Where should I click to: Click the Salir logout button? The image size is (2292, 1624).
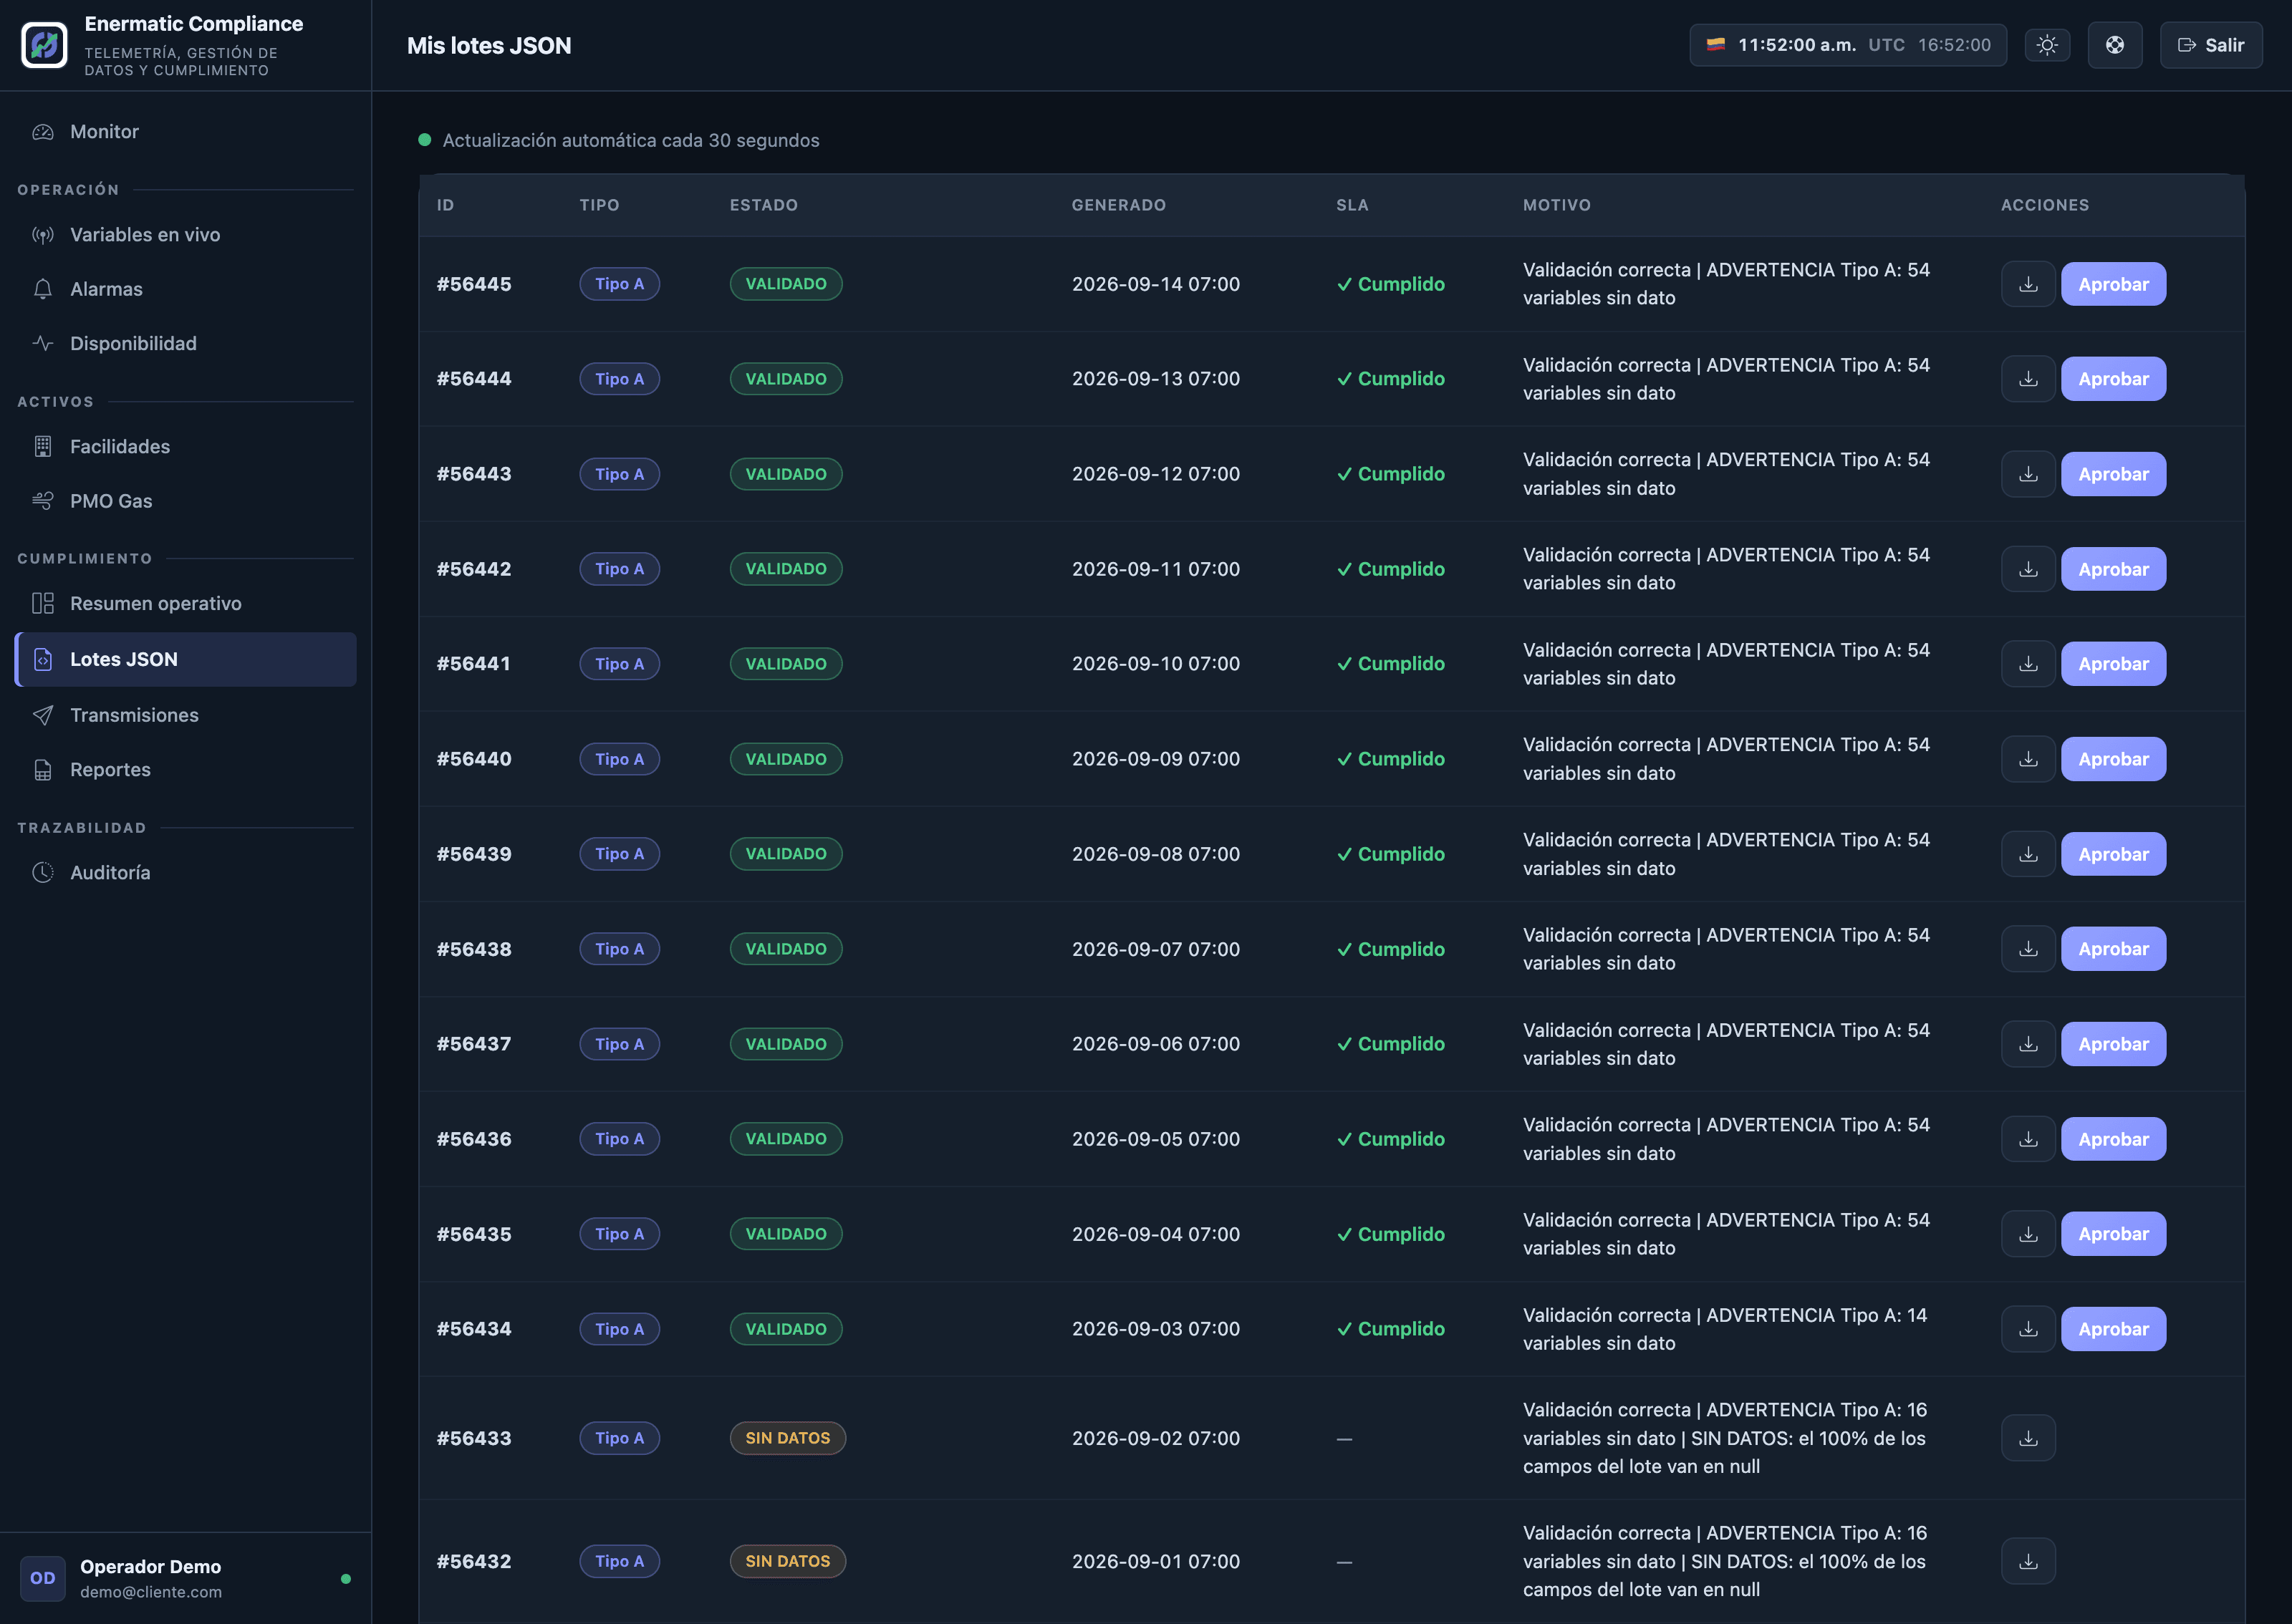point(2210,45)
